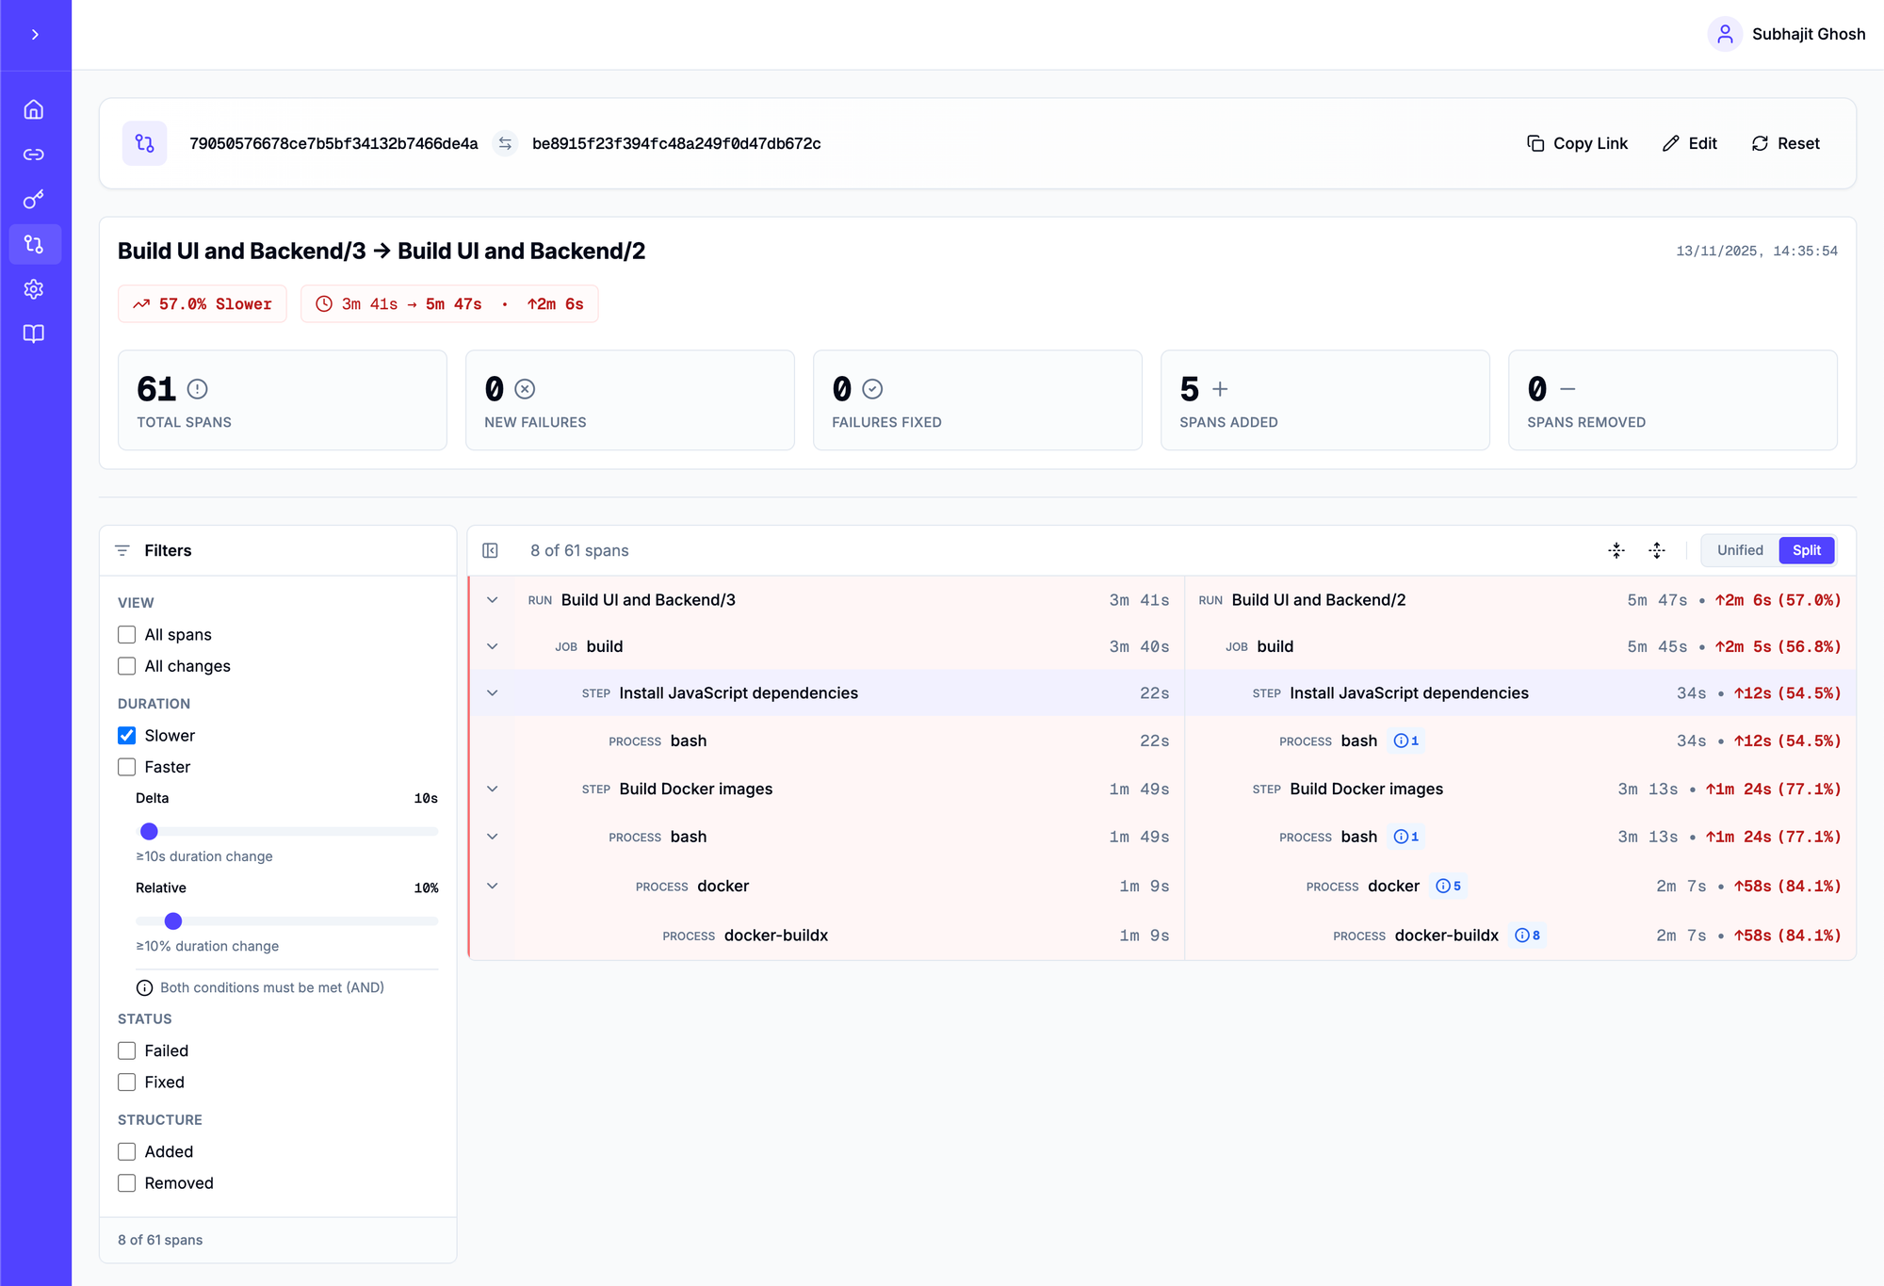
Task: Click the Copy Link button
Action: (x=1577, y=143)
